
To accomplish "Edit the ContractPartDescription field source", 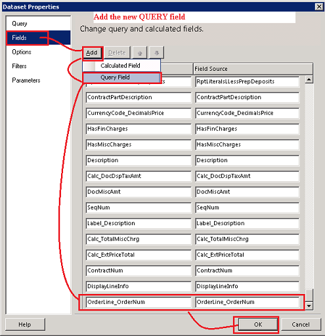I will (248, 97).
